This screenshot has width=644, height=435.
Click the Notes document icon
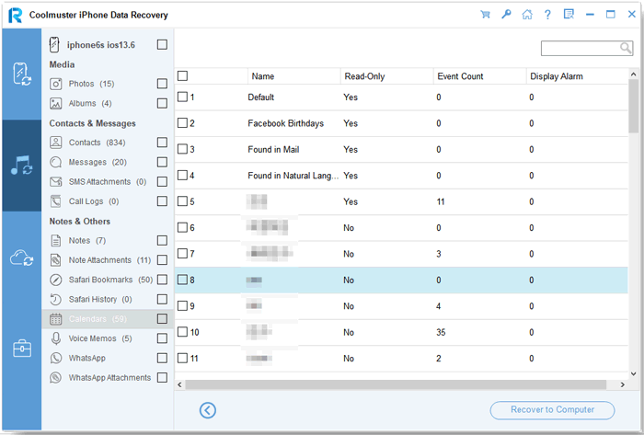click(55, 240)
